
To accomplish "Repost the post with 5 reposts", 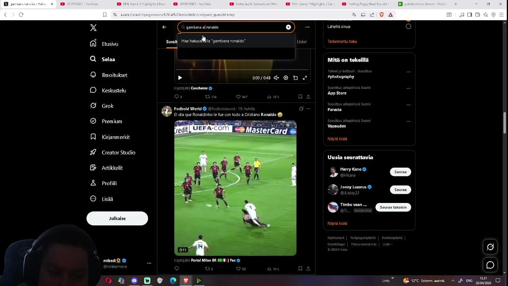I will coord(209,269).
